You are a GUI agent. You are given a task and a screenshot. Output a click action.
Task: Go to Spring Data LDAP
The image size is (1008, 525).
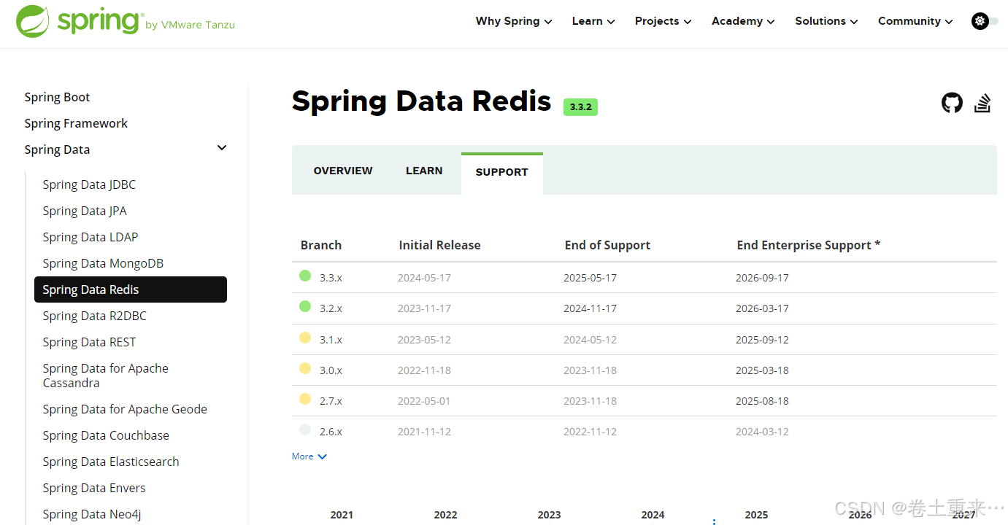click(x=91, y=237)
